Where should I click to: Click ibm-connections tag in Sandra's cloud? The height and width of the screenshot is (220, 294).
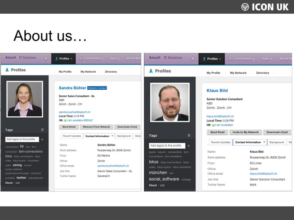[30, 151]
